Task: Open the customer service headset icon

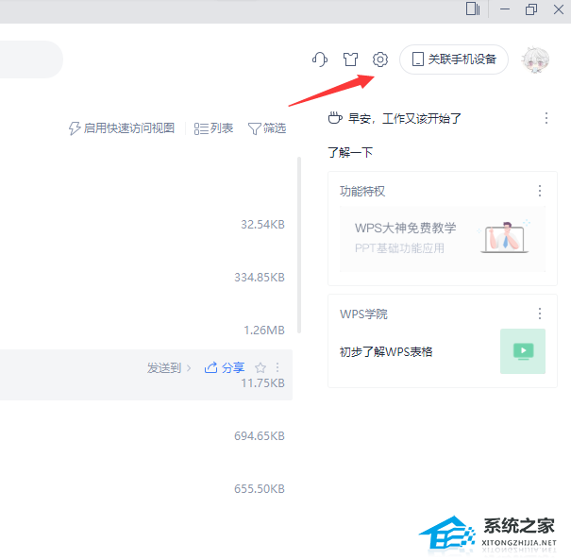Action: [x=319, y=59]
